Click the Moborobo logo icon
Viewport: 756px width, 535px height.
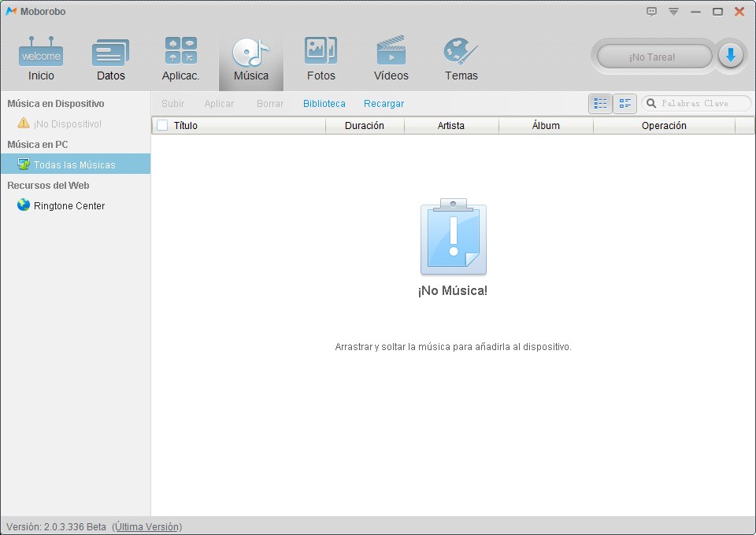coord(11,11)
